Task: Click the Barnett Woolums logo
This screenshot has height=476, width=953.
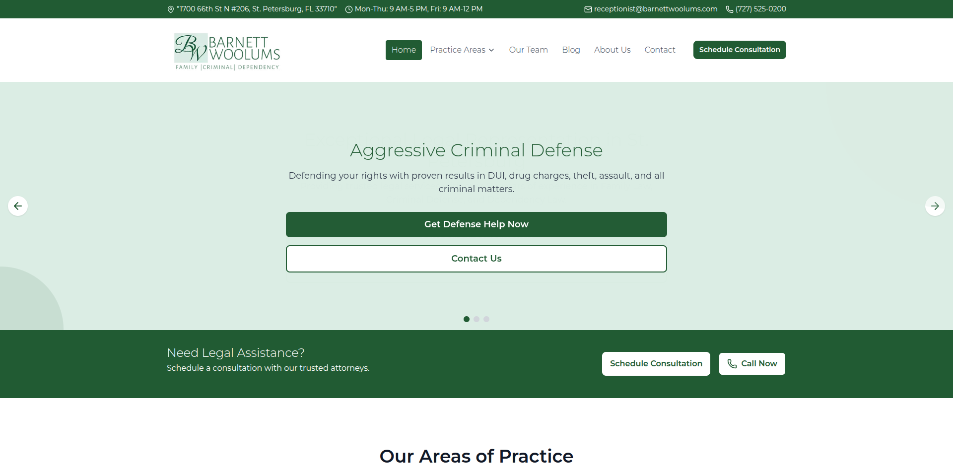Action: click(x=227, y=52)
